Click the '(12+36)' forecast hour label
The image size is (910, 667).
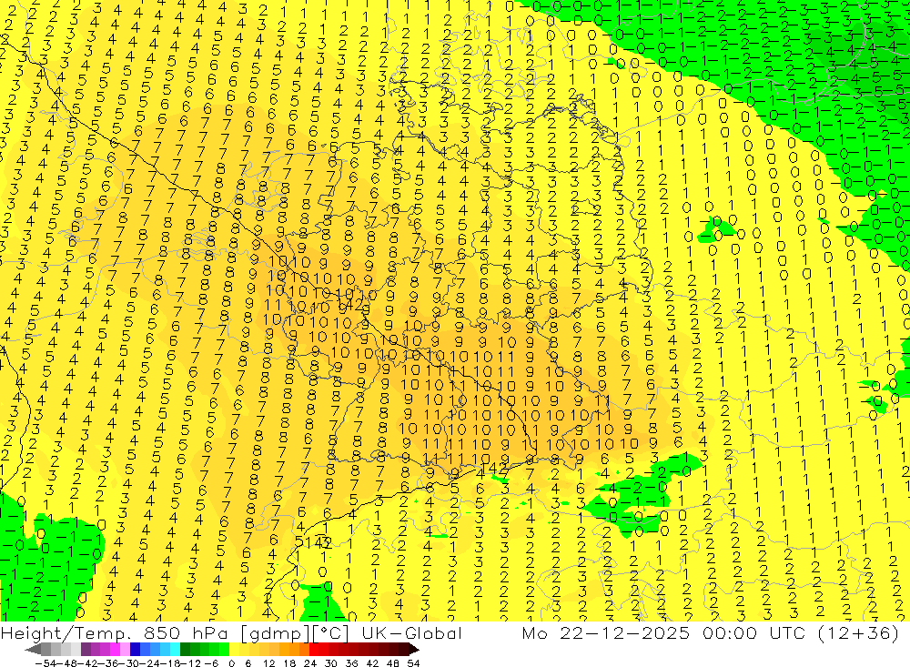pos(858,632)
